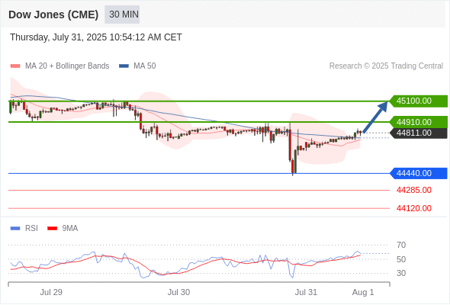The height and width of the screenshot is (305, 450).
Task: Select the 9MA legend label
Action: pos(70,229)
